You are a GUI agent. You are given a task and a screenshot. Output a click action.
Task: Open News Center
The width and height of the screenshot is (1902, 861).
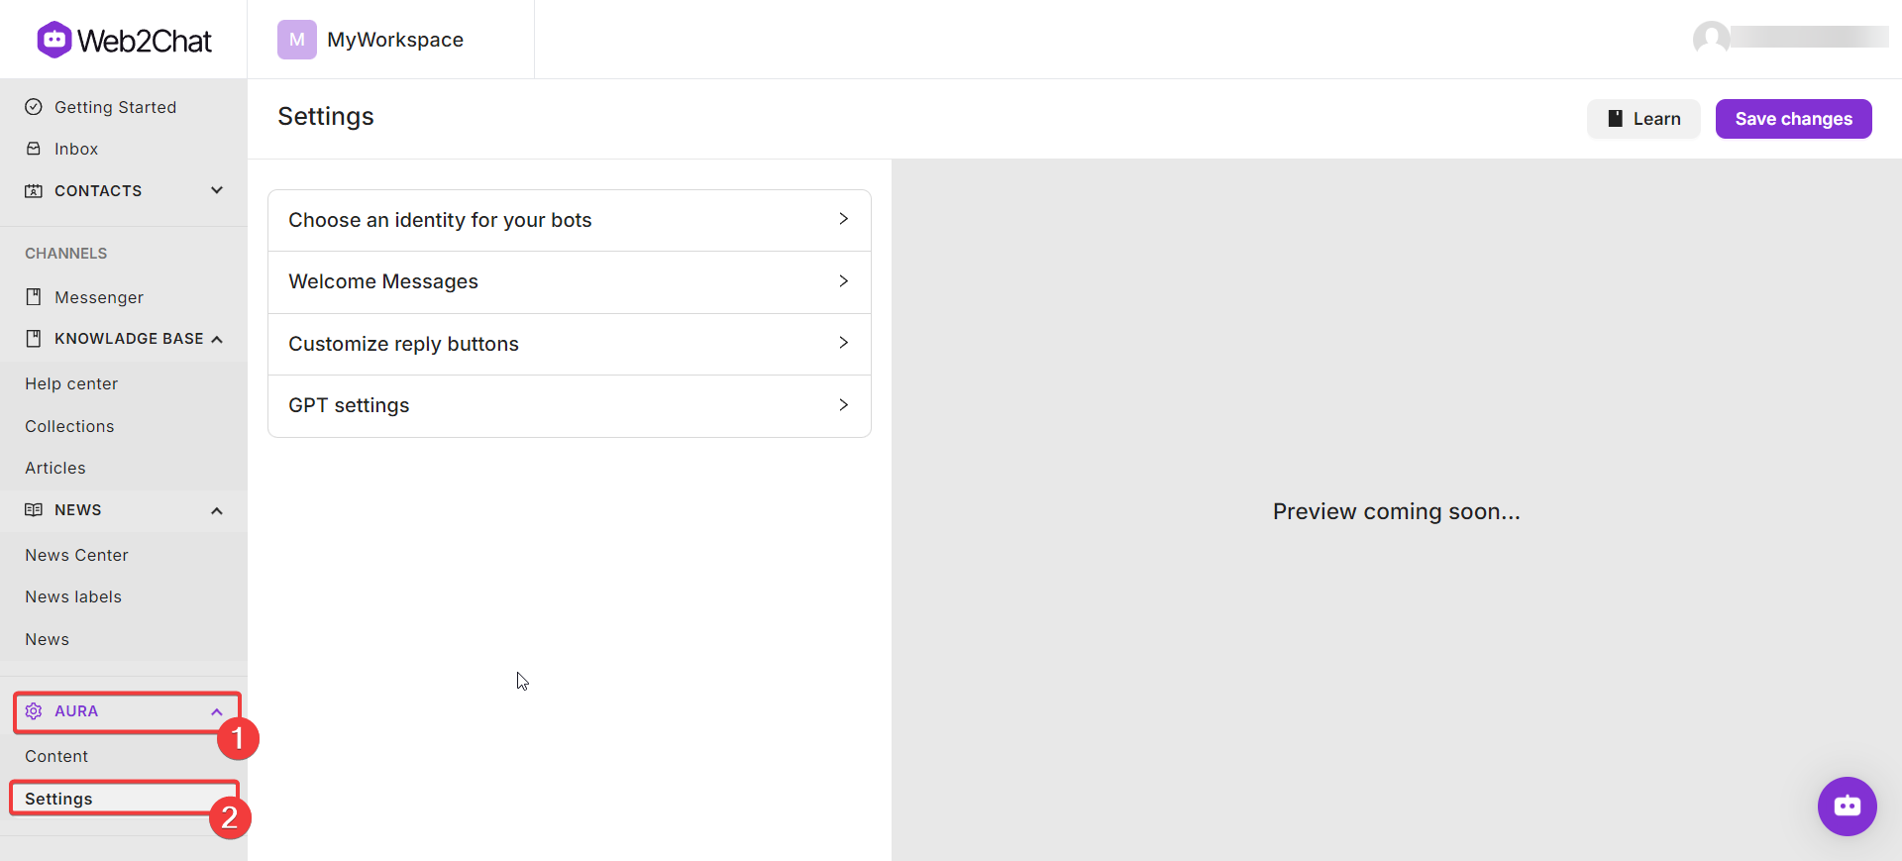click(76, 555)
